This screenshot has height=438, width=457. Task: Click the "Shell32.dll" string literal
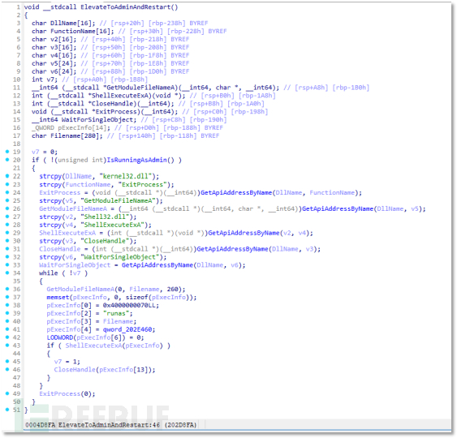[105, 217]
